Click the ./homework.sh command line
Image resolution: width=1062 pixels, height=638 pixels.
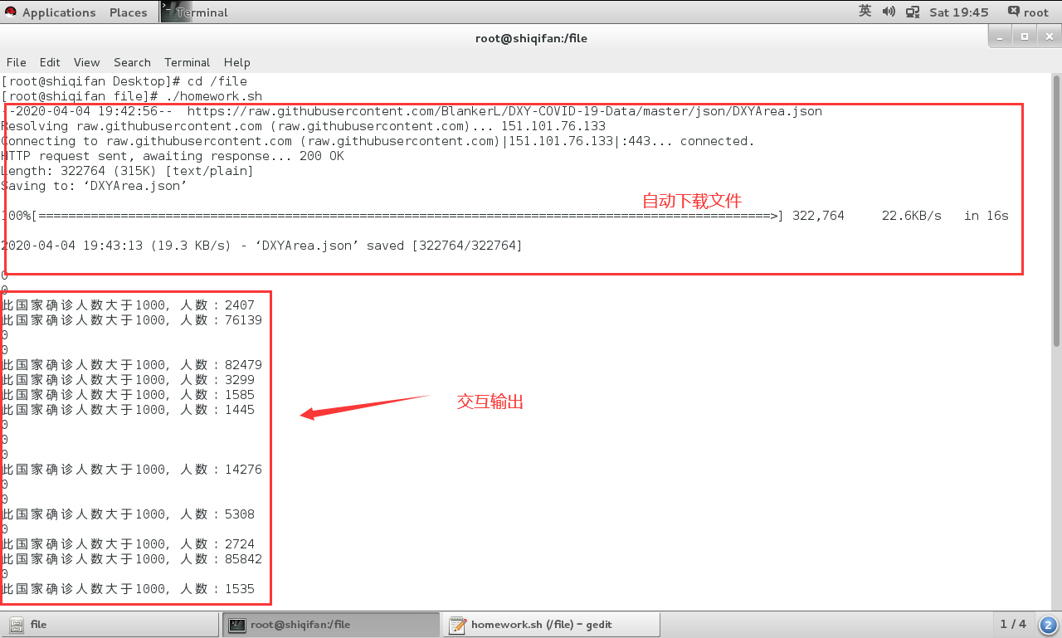point(132,96)
